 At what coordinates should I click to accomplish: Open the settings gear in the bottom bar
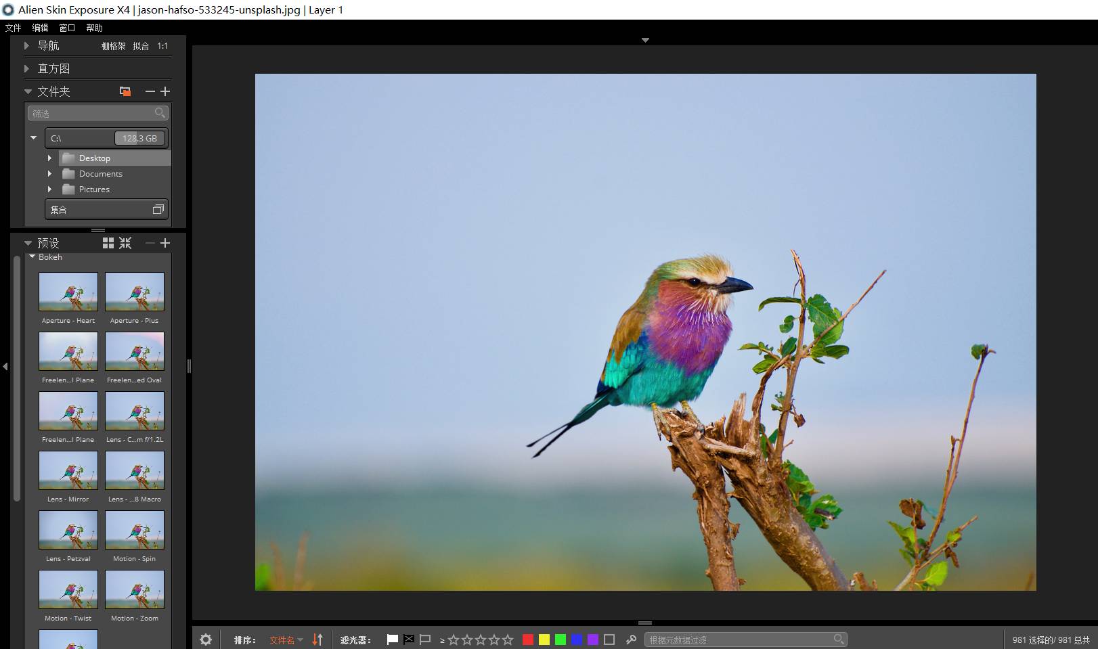[206, 640]
